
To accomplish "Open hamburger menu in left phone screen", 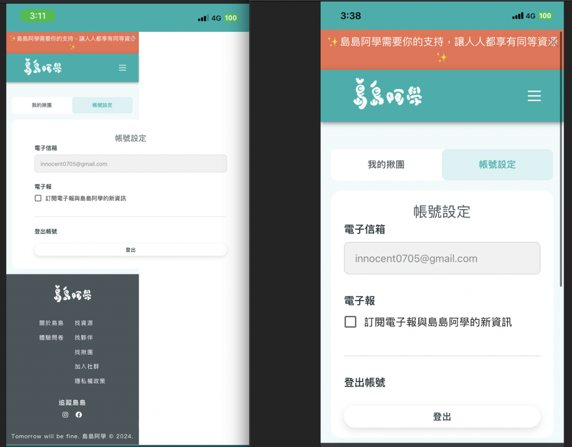I will coord(122,68).
